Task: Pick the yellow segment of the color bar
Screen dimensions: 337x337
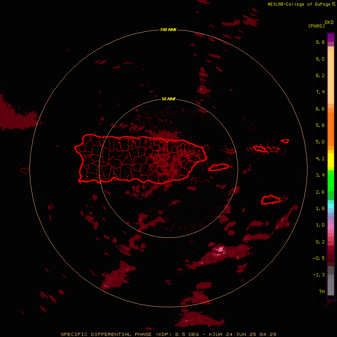Action: (331, 160)
